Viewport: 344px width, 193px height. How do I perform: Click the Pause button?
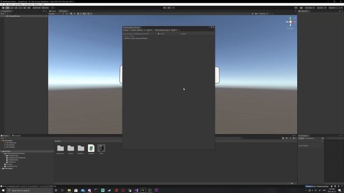point(169,8)
